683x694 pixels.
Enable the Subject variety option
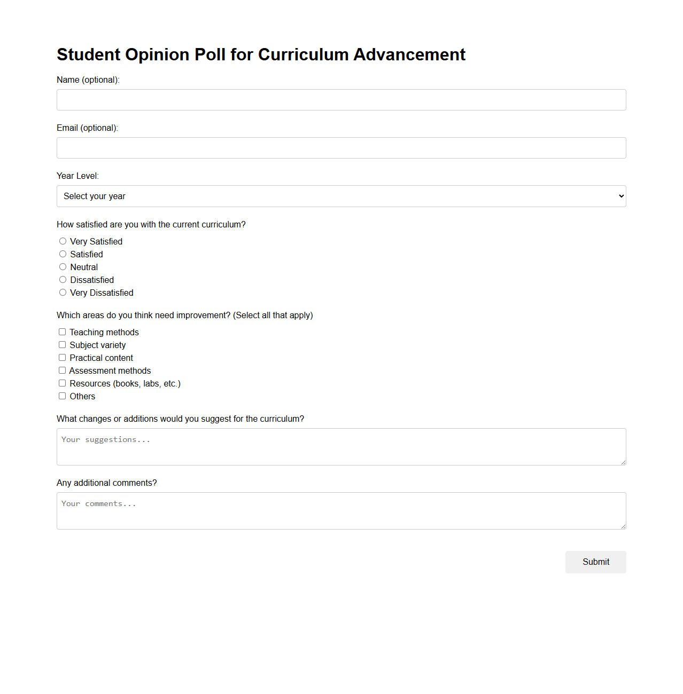pyautogui.click(x=62, y=344)
